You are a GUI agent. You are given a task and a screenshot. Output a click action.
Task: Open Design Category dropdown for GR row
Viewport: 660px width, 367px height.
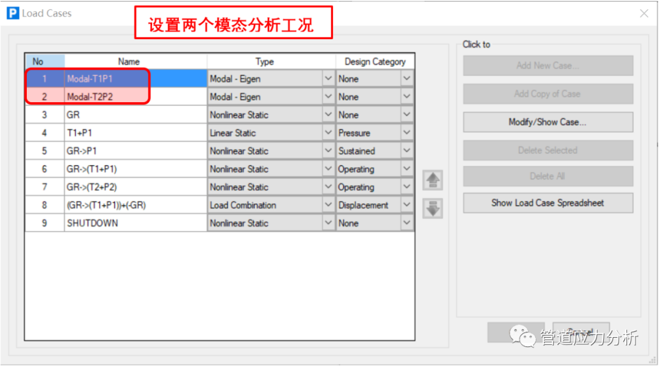pyautogui.click(x=406, y=114)
